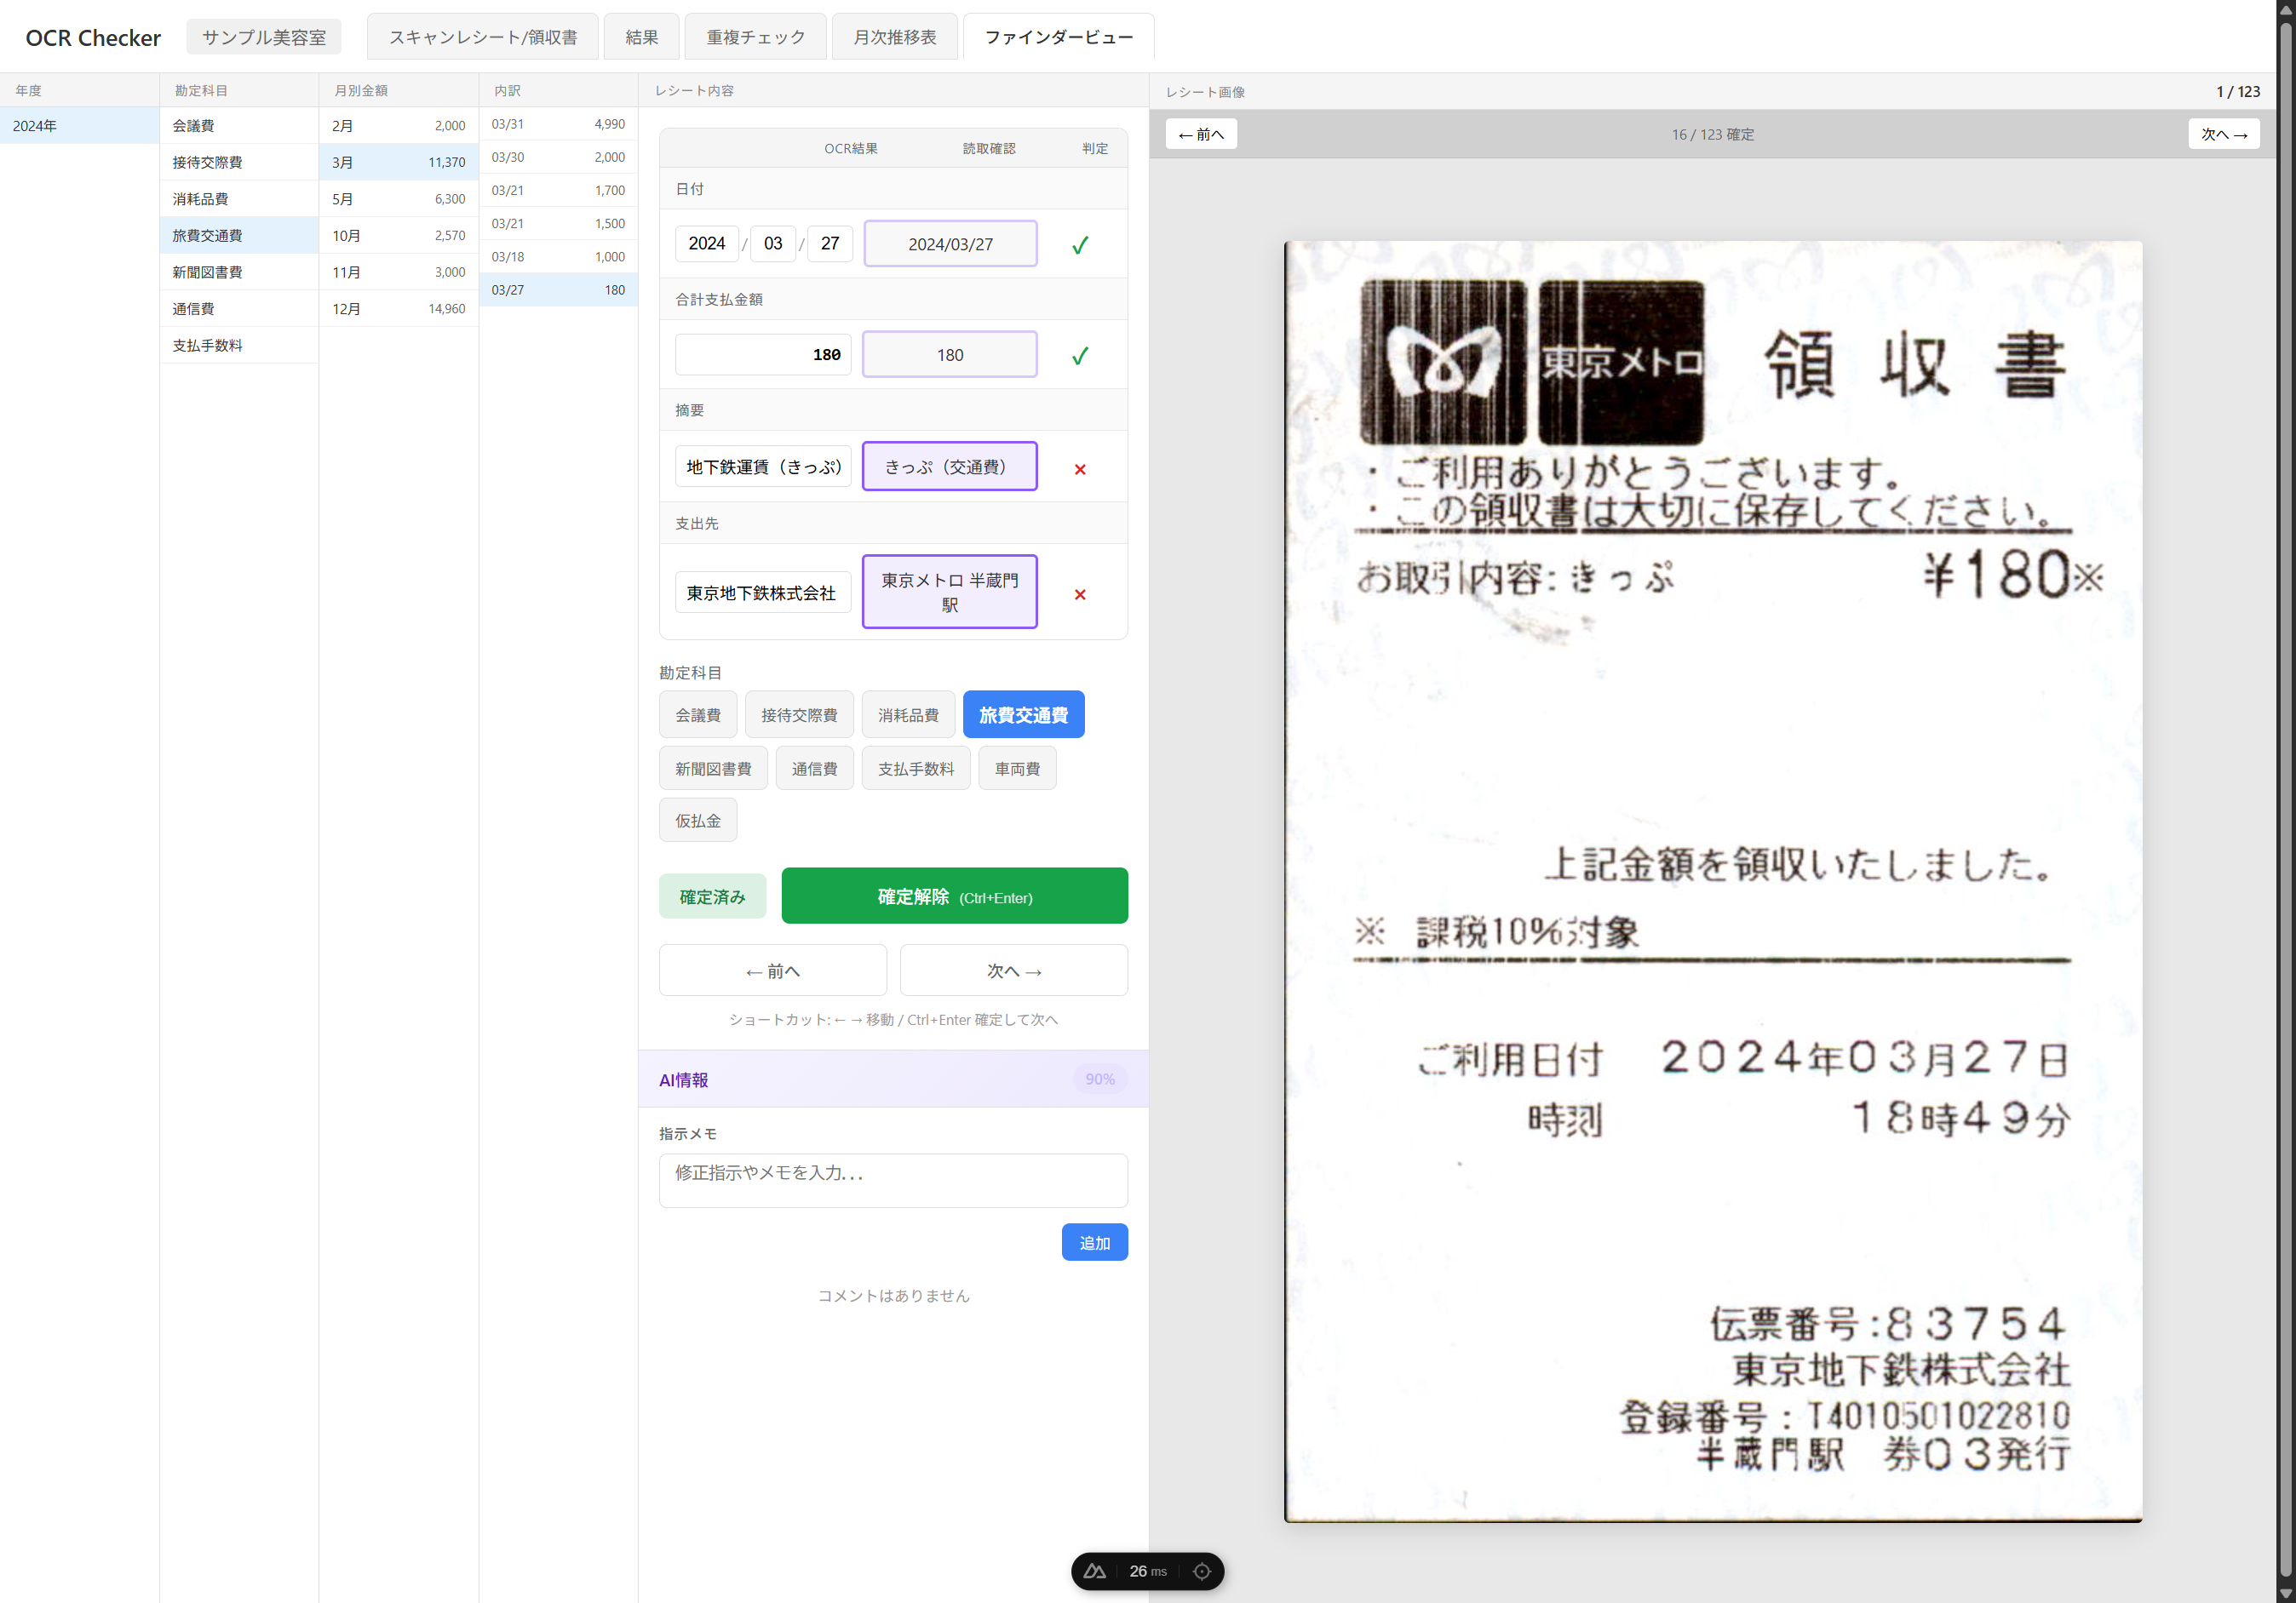Click the 次へ button above the receipt image
Screen dimensions: 2296x1603
(x=2223, y=134)
